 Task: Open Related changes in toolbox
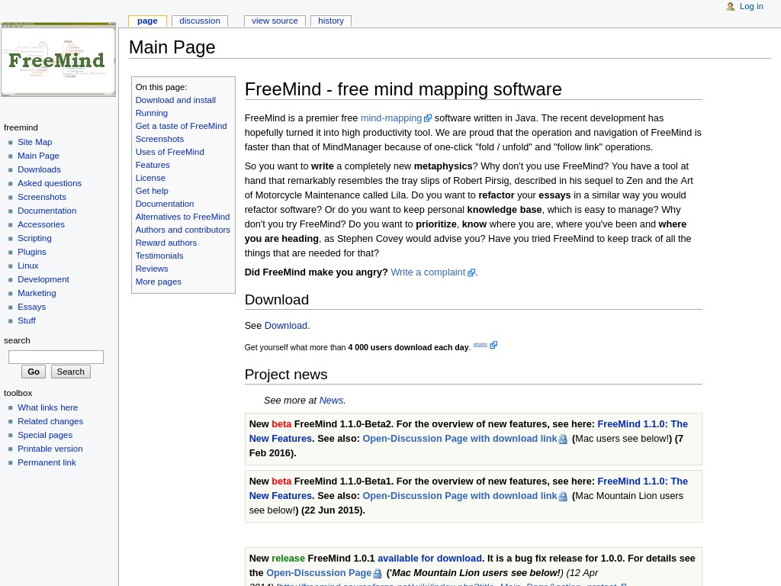tap(50, 421)
